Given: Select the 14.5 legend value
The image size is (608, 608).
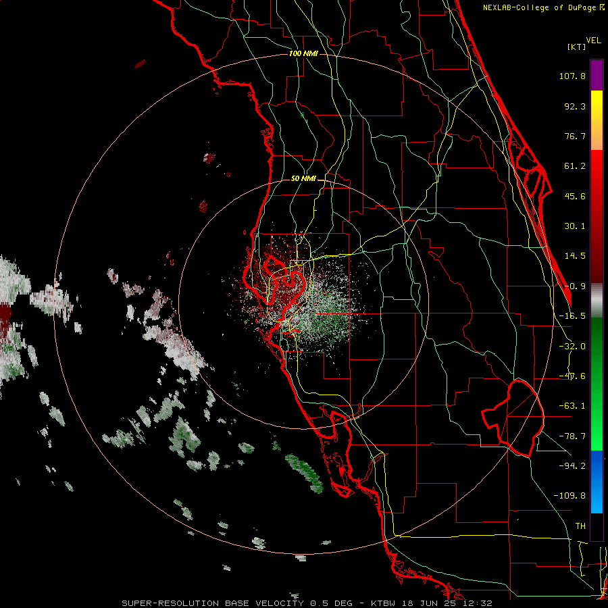Looking at the screenshot, I should [x=575, y=256].
